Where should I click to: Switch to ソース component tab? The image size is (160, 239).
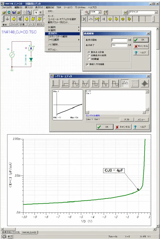pyautogui.click(x=31, y=24)
